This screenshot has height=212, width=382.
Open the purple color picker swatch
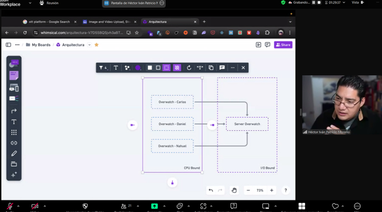tap(138, 68)
